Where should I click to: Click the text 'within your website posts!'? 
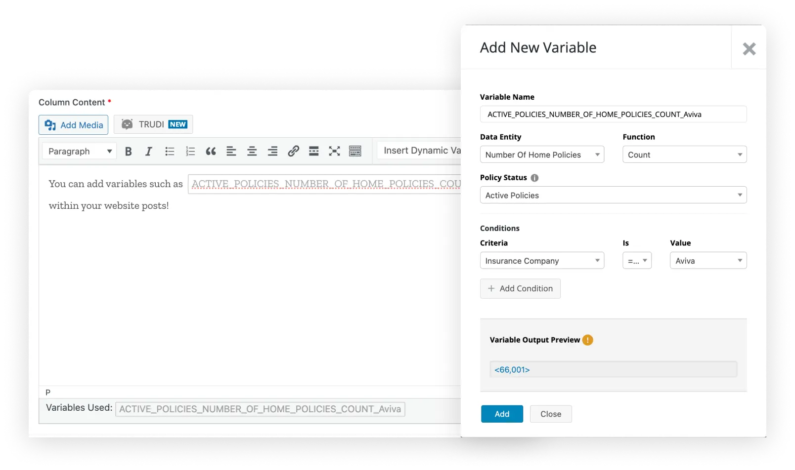(x=109, y=206)
